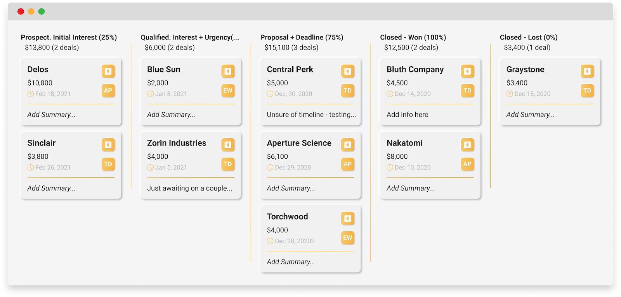Viewport: 621px width, 297px height.
Task: Click the TD owner badge on Graystone
Action: click(587, 91)
